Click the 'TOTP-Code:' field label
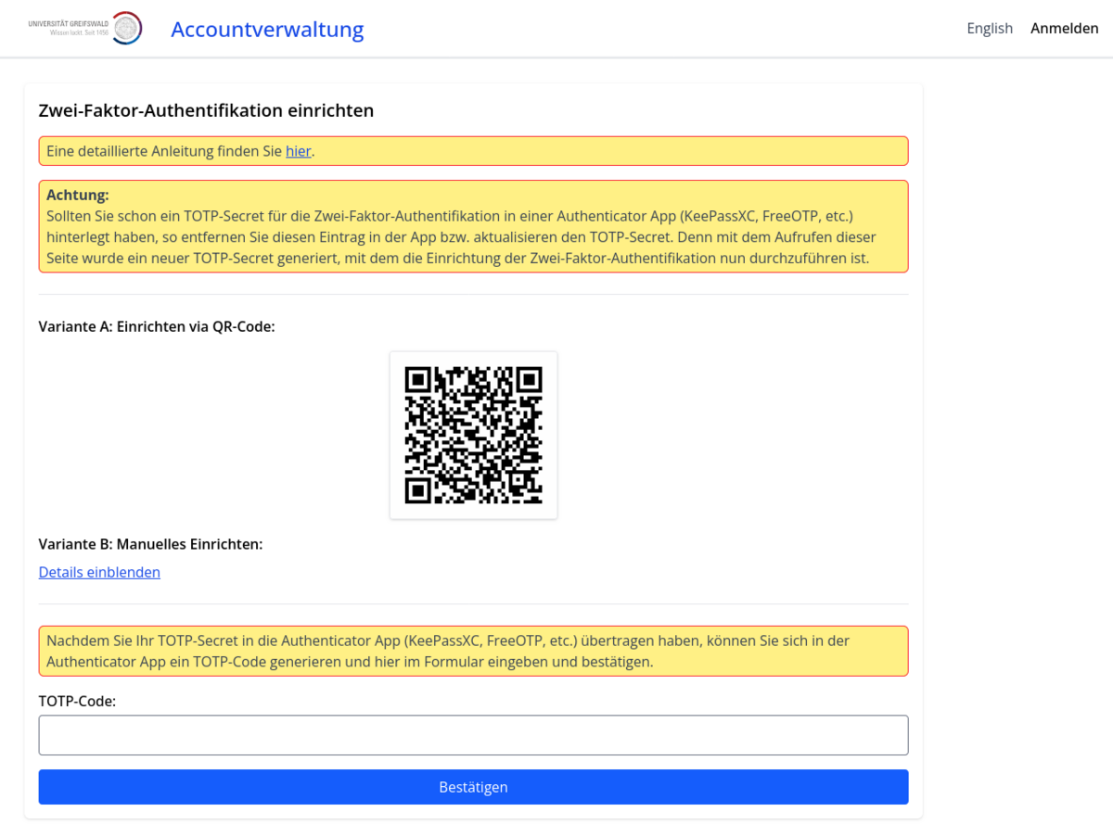This screenshot has width=1113, height=837. point(77,701)
